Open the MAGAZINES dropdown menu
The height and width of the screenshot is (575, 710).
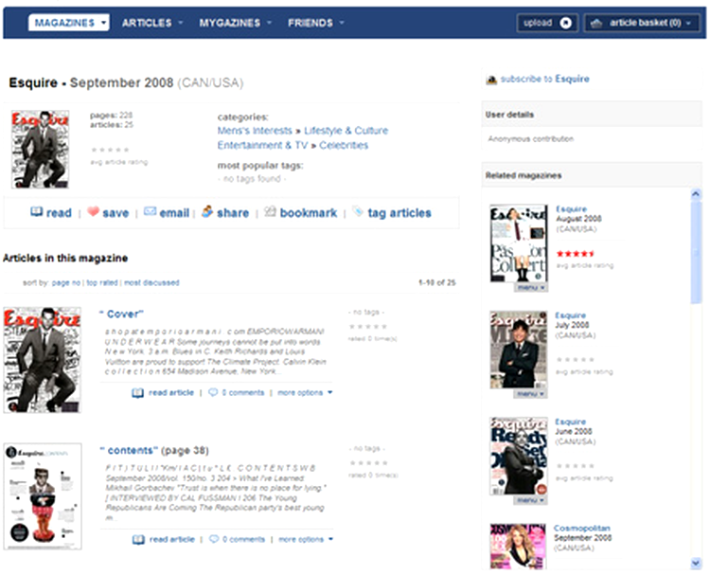coord(68,23)
